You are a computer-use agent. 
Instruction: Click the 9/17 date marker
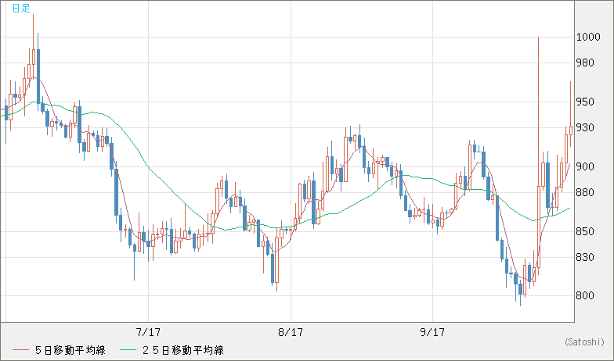point(433,332)
